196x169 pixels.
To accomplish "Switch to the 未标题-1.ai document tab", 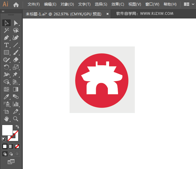I will (63, 14).
